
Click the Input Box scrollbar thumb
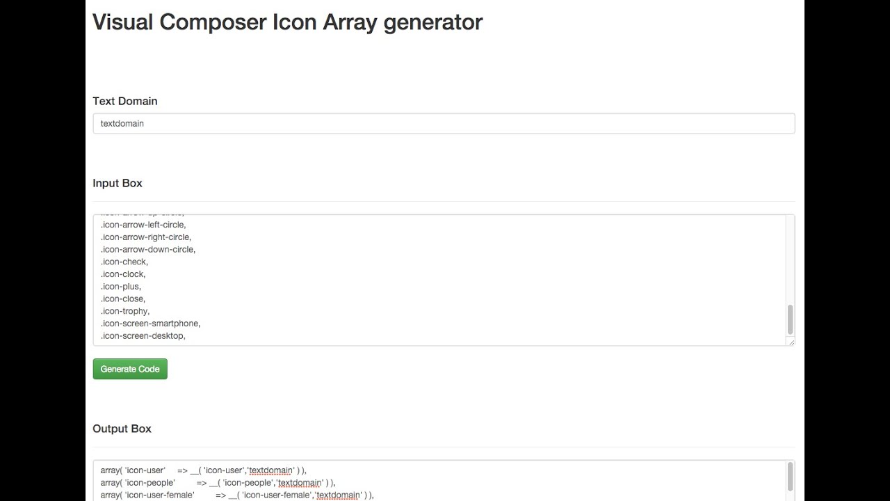click(790, 319)
